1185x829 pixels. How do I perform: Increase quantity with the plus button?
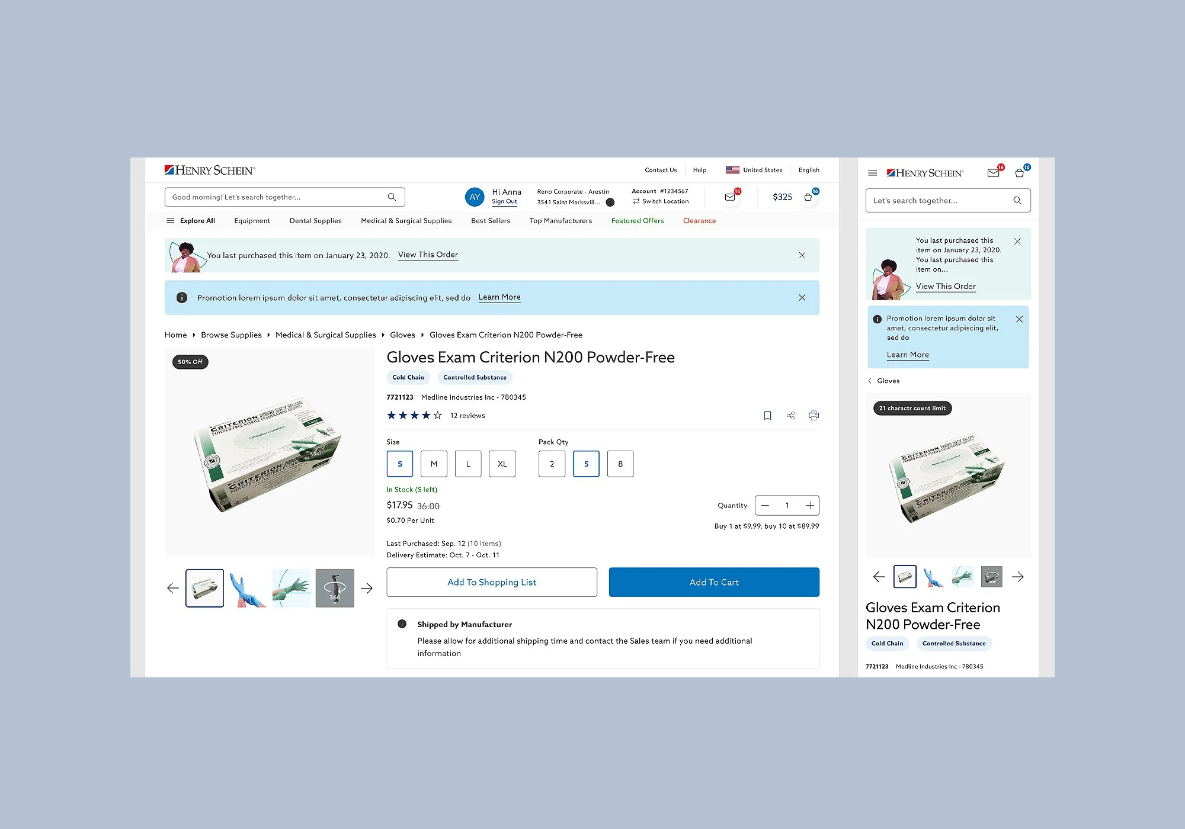pos(810,506)
